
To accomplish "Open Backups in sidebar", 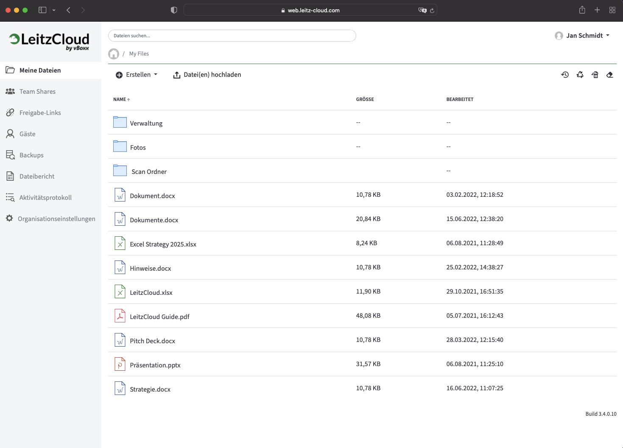I will pos(50,155).
